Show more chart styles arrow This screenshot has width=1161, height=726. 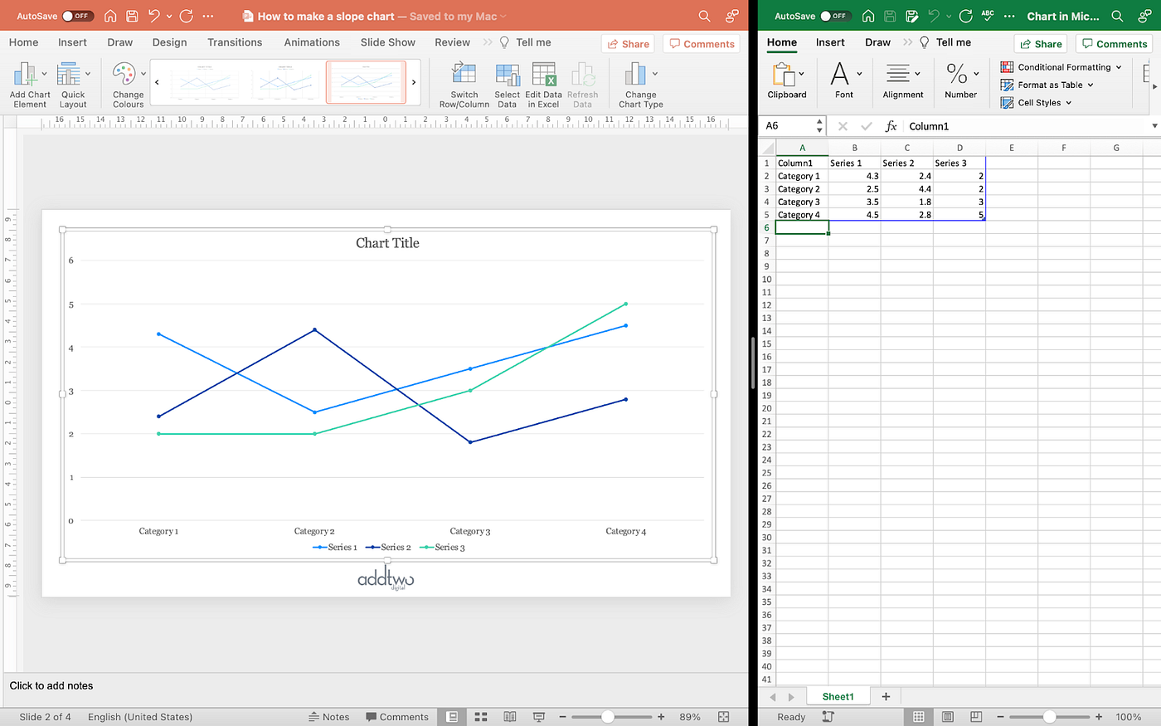(x=414, y=82)
